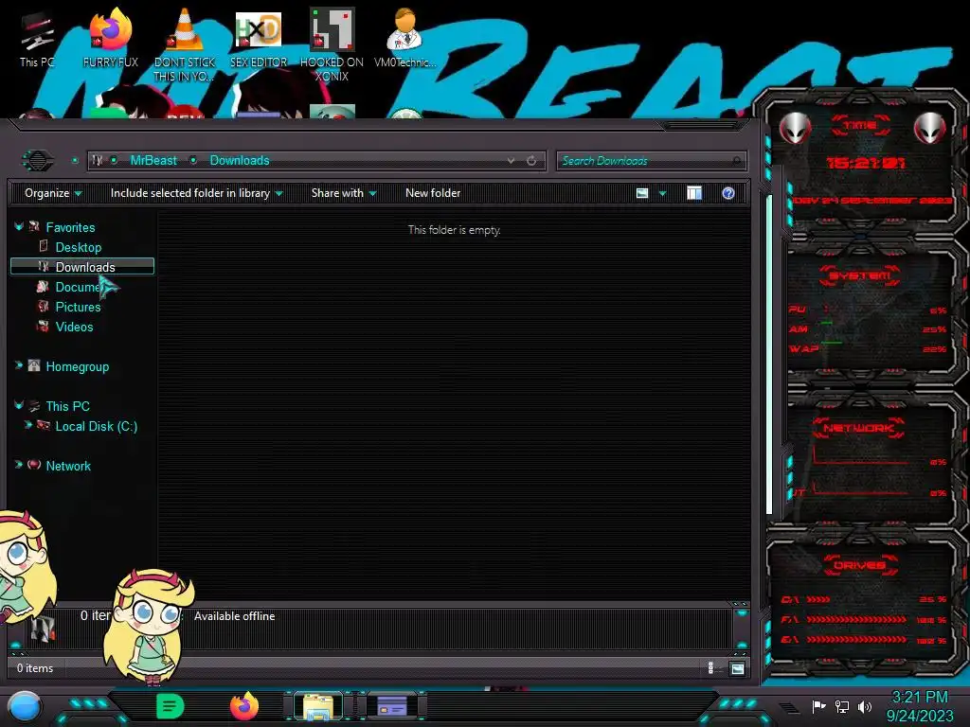
Task: Open the address bar history dropdown
Action: pyautogui.click(x=511, y=161)
